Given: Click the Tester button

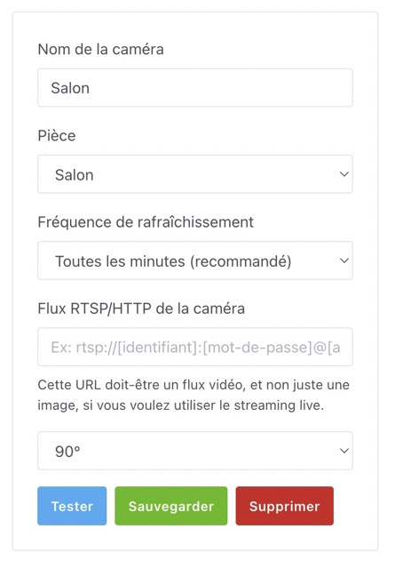Looking at the screenshot, I should click(x=72, y=506).
